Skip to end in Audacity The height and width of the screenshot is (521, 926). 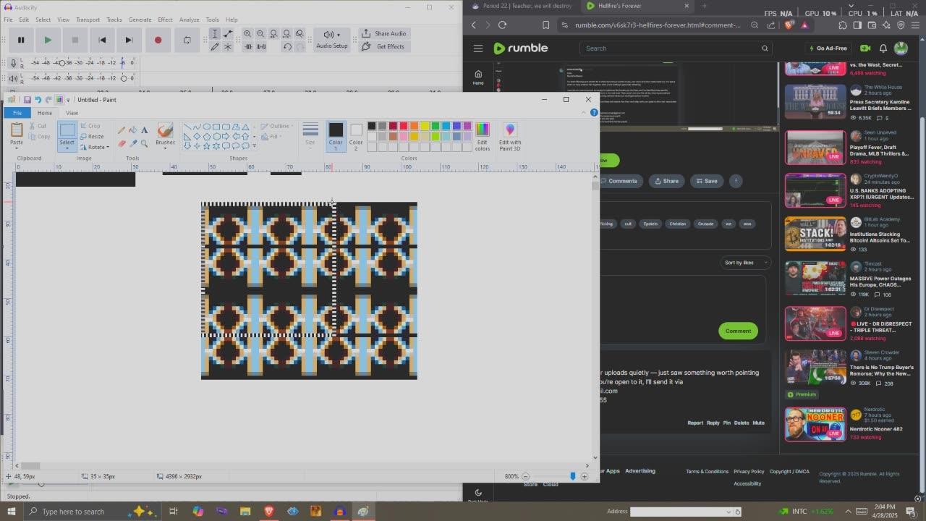129,40
